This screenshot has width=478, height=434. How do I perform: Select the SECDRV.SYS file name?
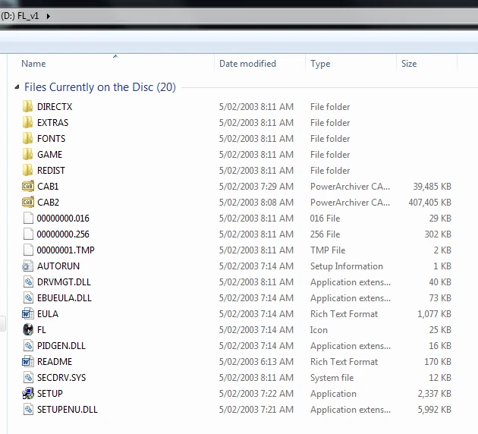61,378
